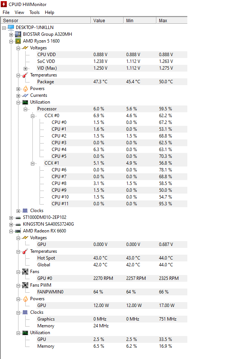Open the View menu

pos(19,12)
